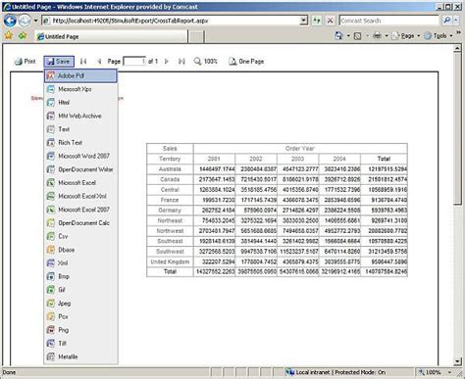Image resolution: width=465 pixels, height=379 pixels.
Task: Click the Save button in report toolbar
Action: pyautogui.click(x=59, y=62)
